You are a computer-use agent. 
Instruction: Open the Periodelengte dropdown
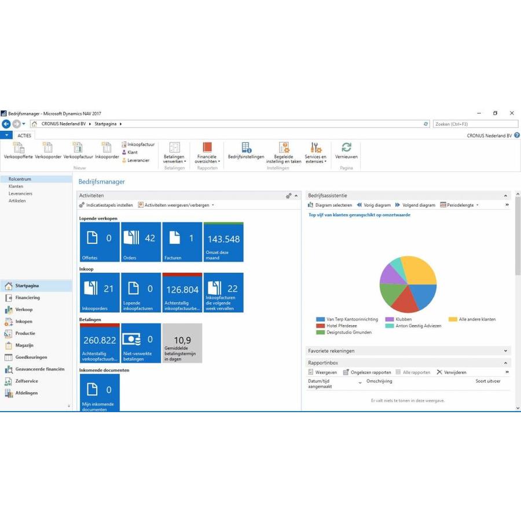click(x=460, y=205)
